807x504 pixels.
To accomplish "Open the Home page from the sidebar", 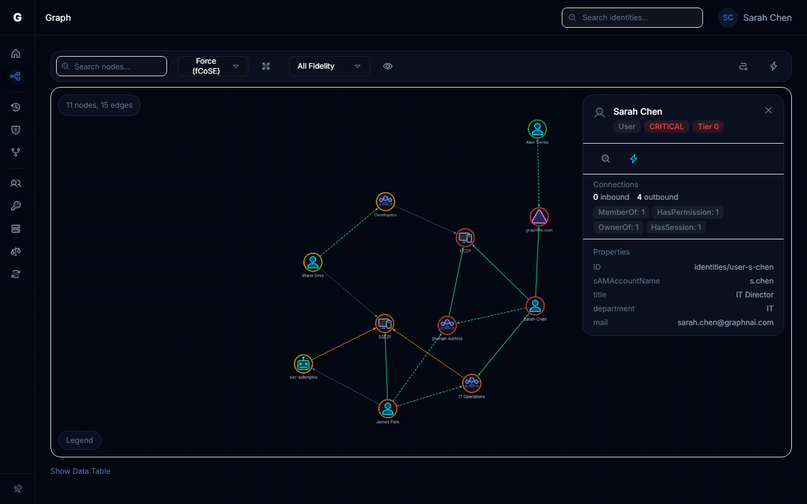I will [16, 54].
